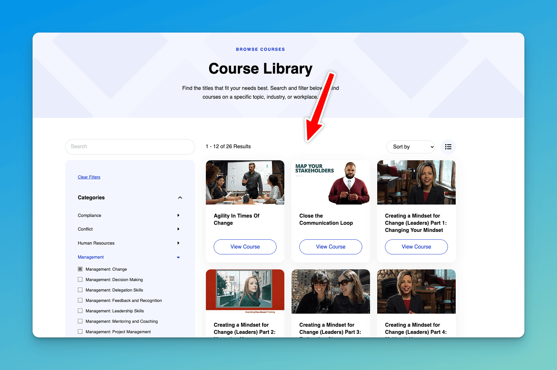View Course for Agility In Times Of Change
557x370 pixels.
coord(245,247)
